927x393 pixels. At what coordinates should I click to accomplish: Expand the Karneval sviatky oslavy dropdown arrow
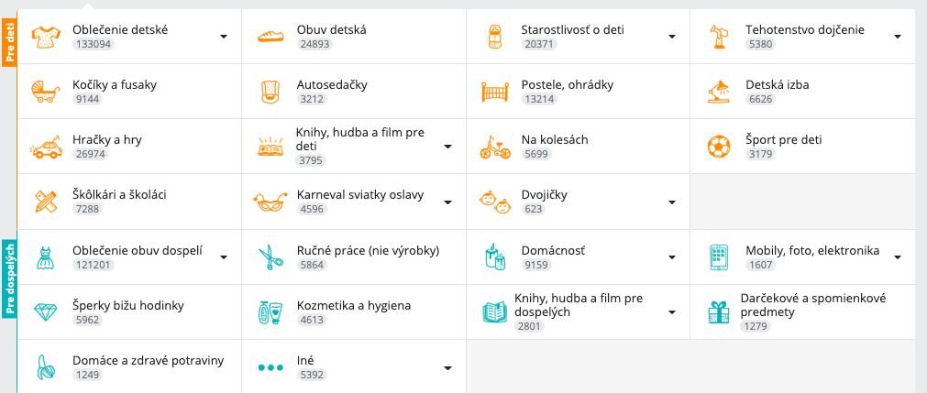click(447, 202)
